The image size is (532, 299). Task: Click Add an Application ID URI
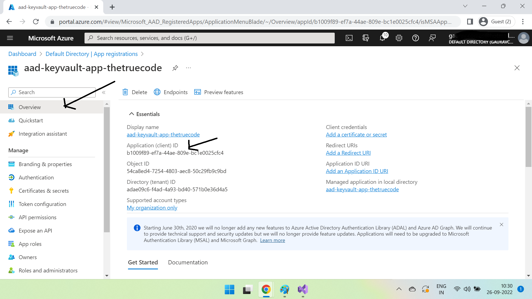point(357,171)
